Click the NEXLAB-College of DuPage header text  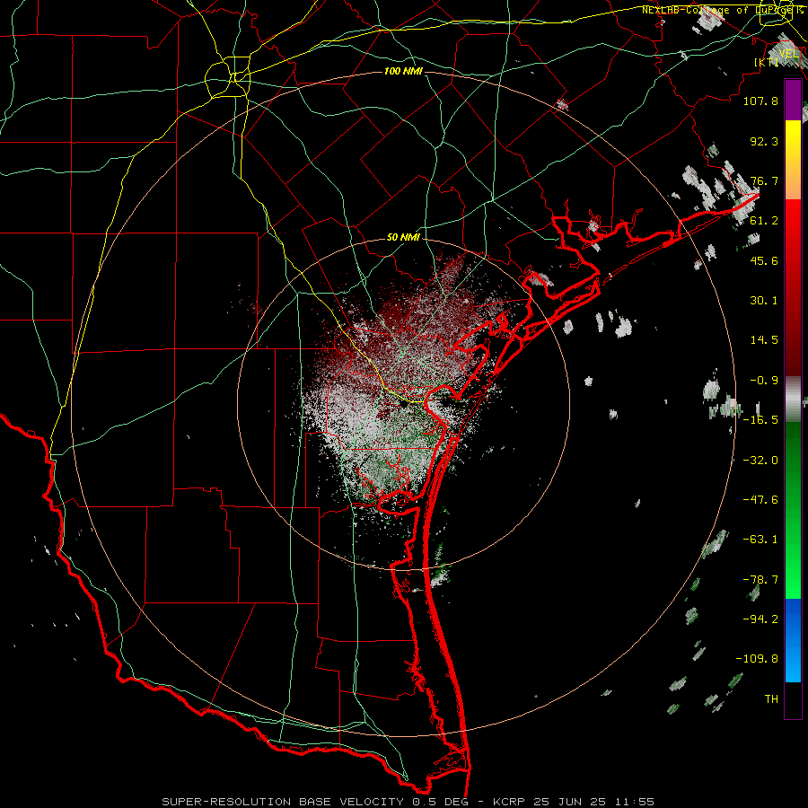click(723, 10)
